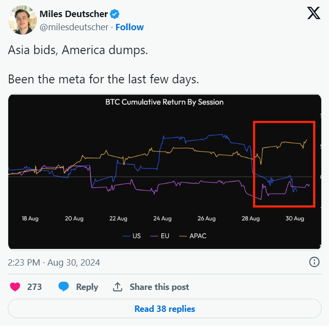The image size is (329, 326).
Task: Click the Miles Deutscher display name
Action: point(74,14)
